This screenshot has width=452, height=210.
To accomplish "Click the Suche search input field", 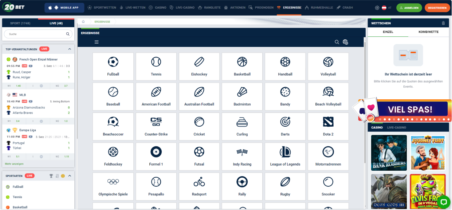I will (x=36, y=34).
